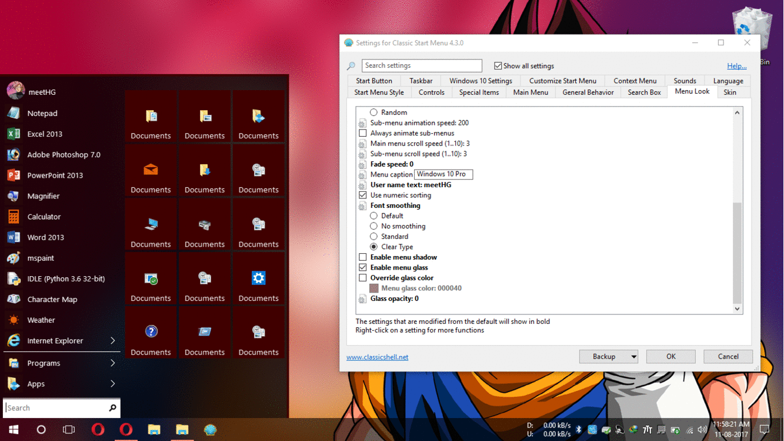This screenshot has height=441, width=784.
Task: Click scroll-down arrow in settings list
Action: pos(737,309)
